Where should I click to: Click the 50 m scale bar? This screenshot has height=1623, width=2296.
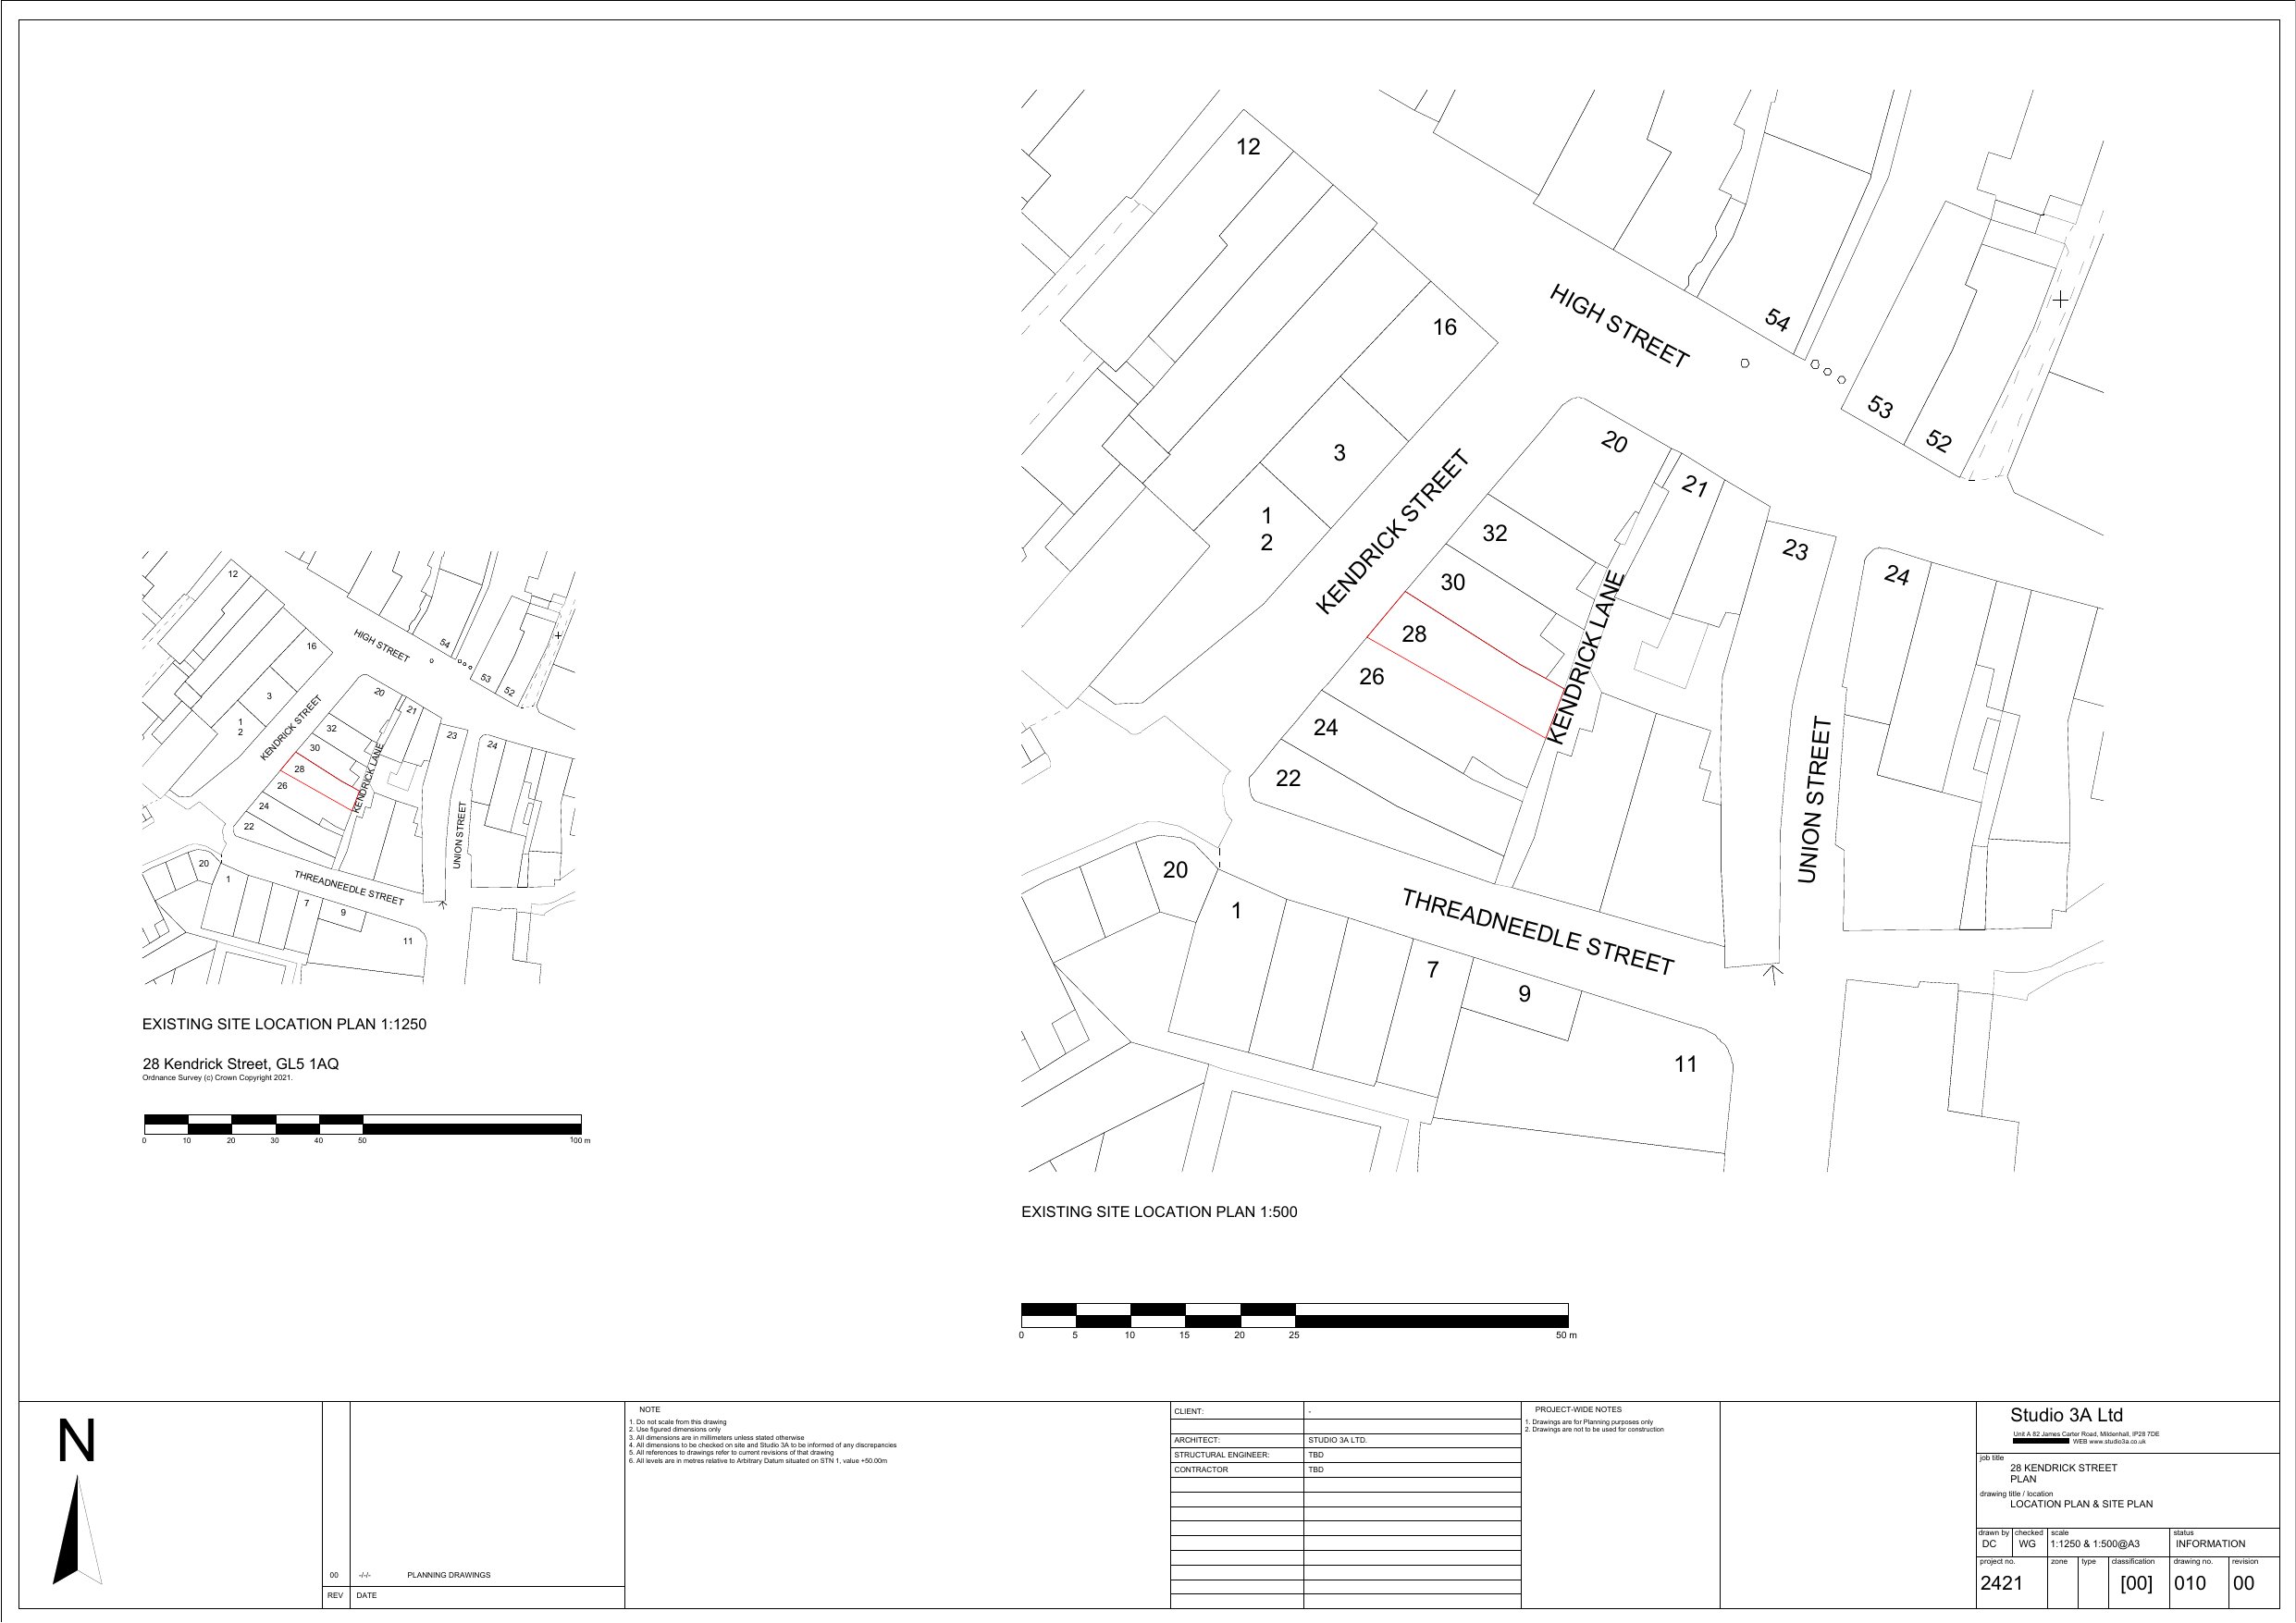1294,1315
